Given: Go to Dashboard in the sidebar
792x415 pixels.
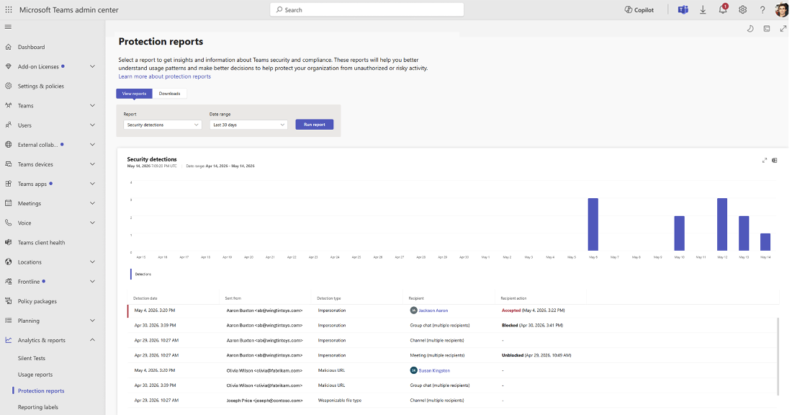Looking at the screenshot, I should pyautogui.click(x=31, y=47).
